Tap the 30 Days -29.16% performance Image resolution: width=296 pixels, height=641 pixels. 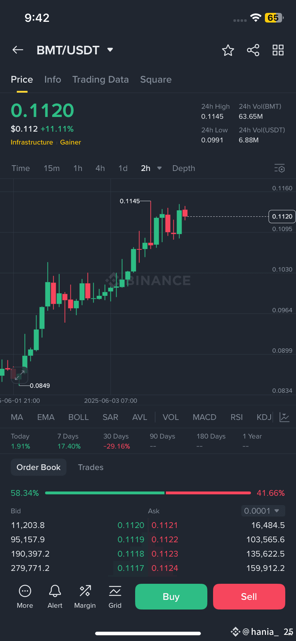pos(117,441)
